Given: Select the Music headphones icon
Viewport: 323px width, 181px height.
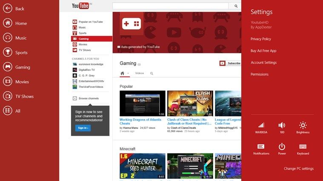Looking at the screenshot, I should tap(8, 38).
